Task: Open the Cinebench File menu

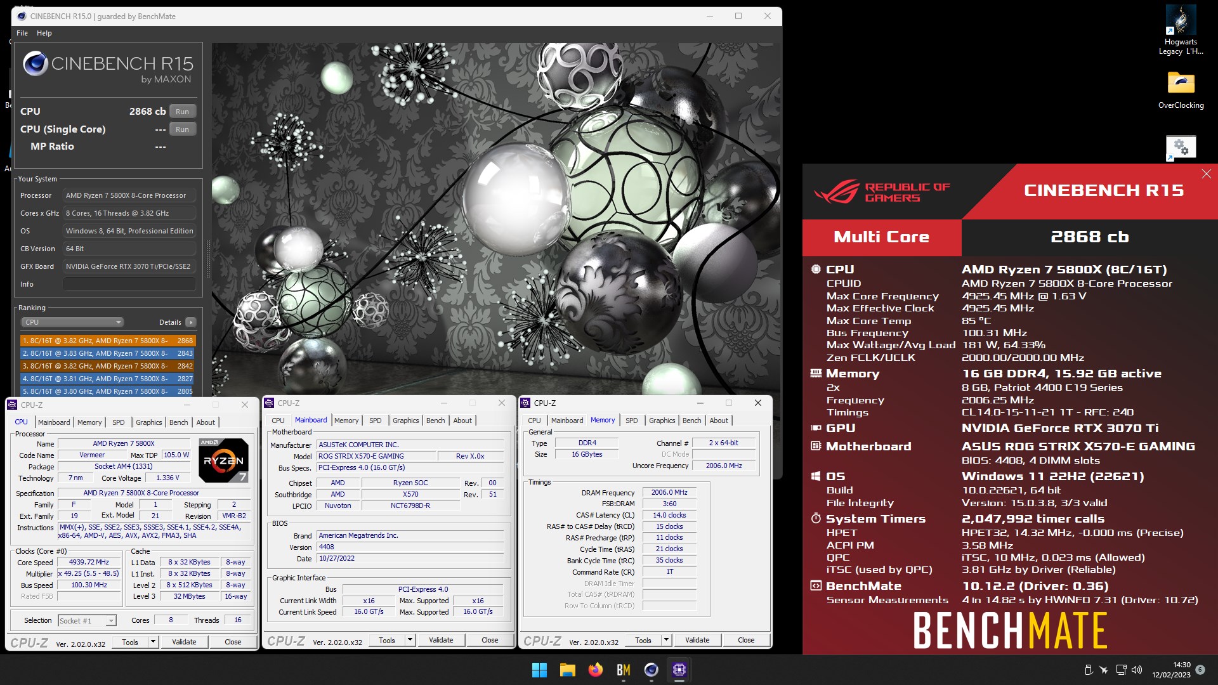Action: 22,33
